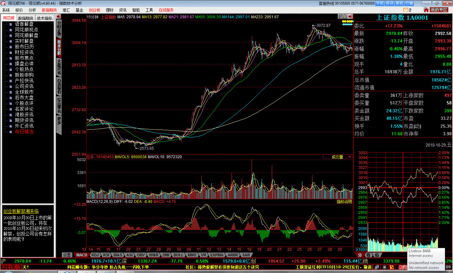Select 全球股市 in the sidebar list
This screenshot has width=453, height=273.
[x=24, y=92]
